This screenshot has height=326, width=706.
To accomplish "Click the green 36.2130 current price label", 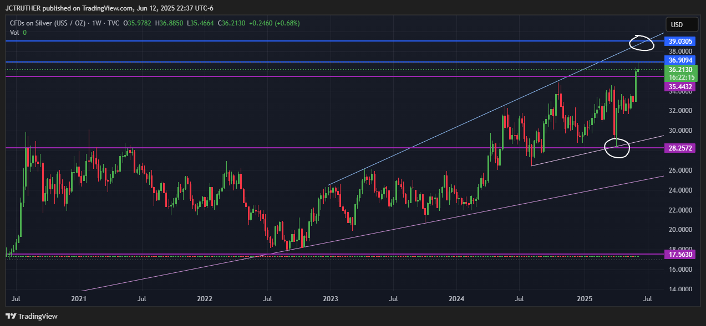I will pyautogui.click(x=679, y=70).
